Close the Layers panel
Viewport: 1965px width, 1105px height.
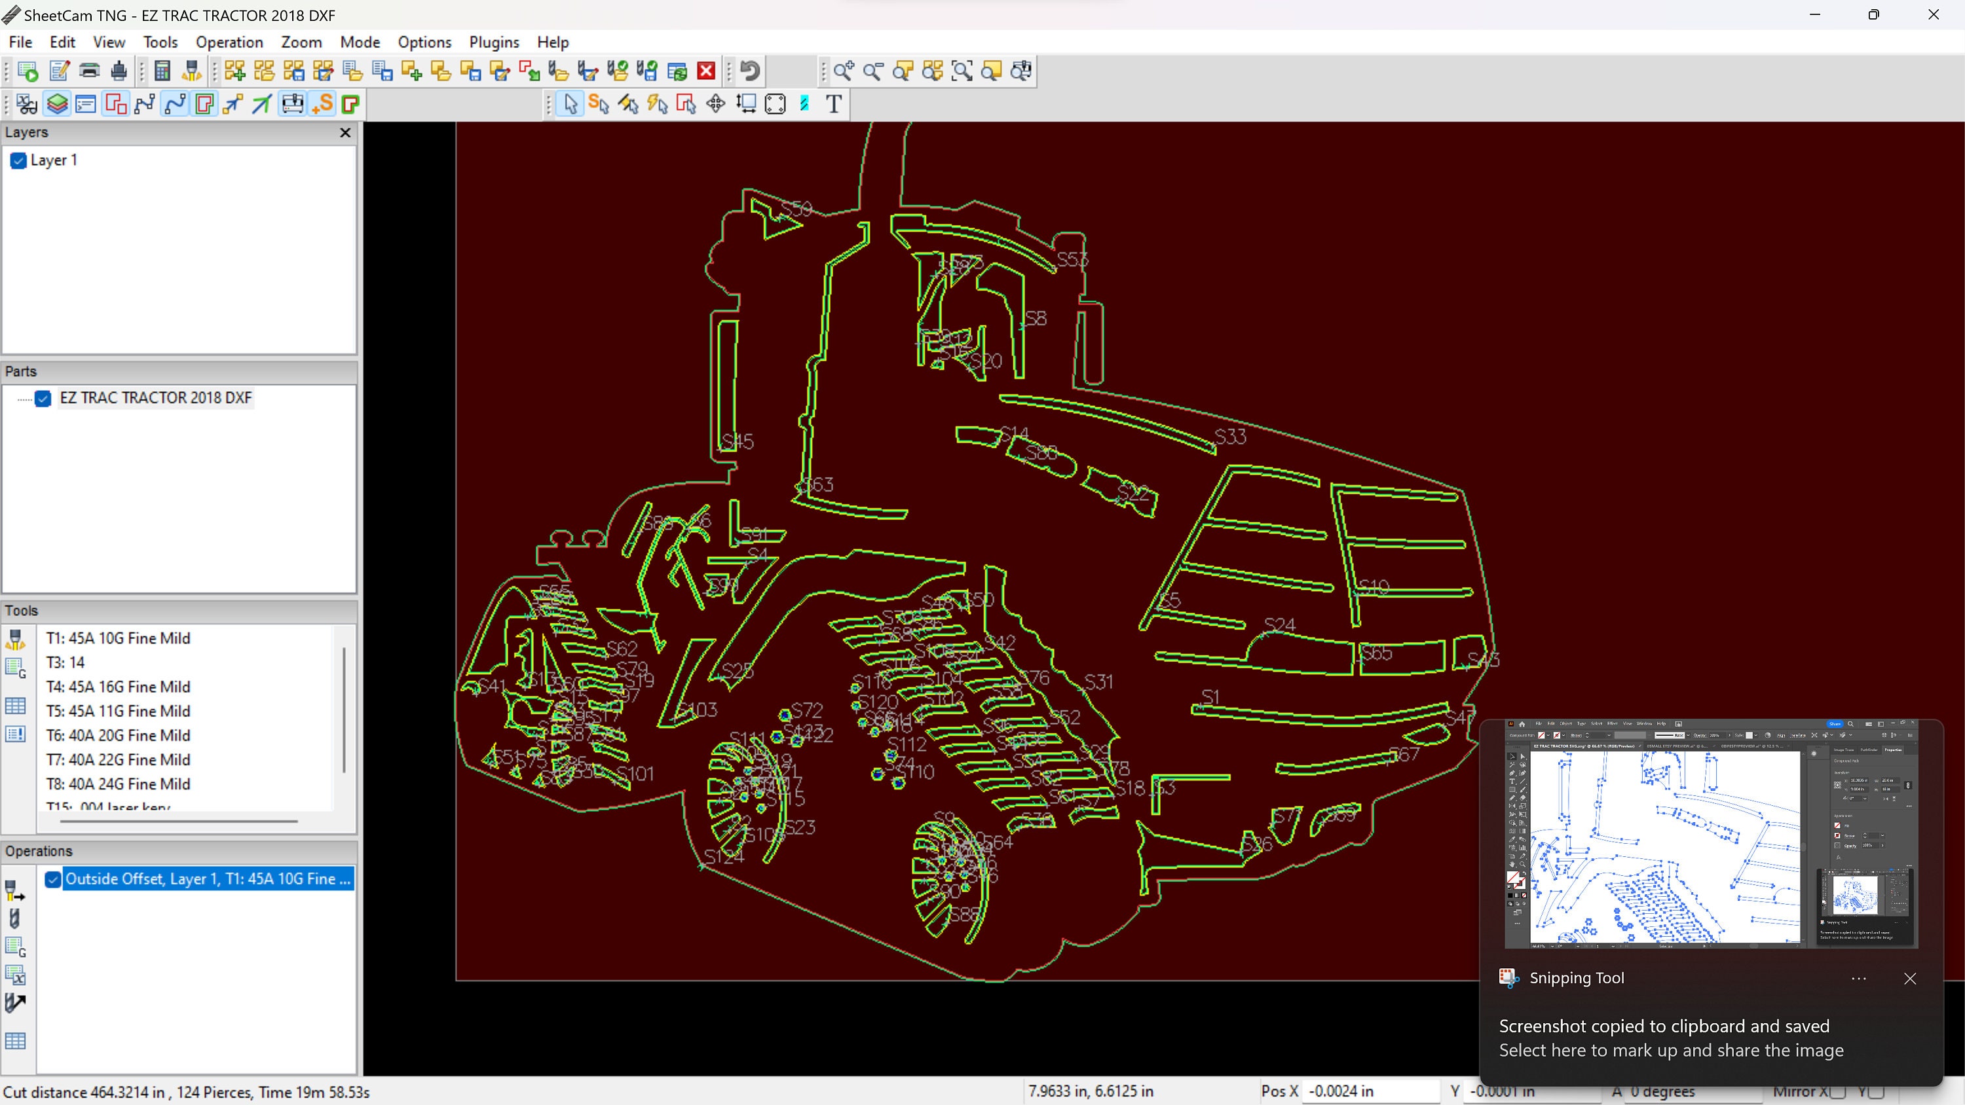(x=345, y=132)
